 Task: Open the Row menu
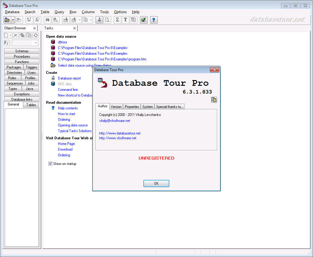click(73, 12)
